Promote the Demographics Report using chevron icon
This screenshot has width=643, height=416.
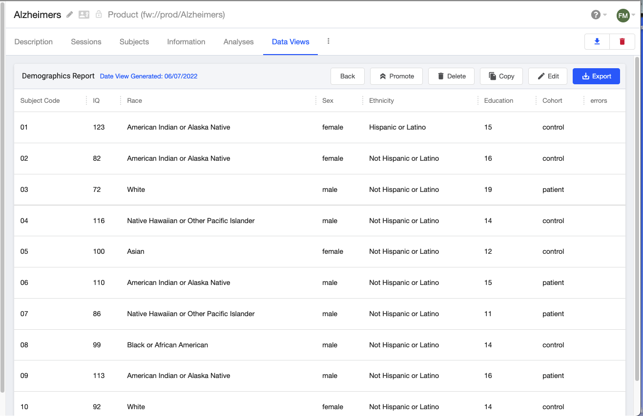[x=396, y=76]
